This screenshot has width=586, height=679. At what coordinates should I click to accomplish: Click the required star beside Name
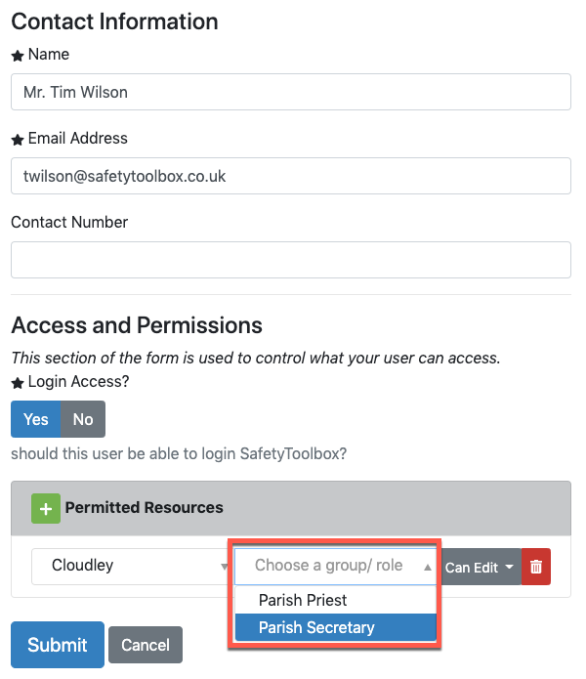[x=18, y=57]
